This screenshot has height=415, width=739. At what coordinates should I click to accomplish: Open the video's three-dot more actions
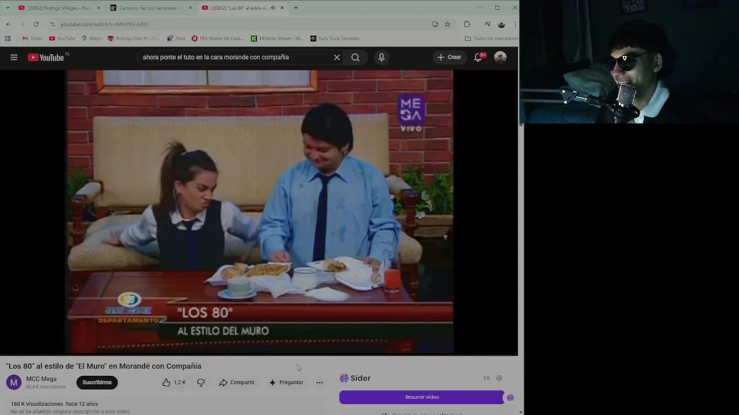(x=319, y=382)
